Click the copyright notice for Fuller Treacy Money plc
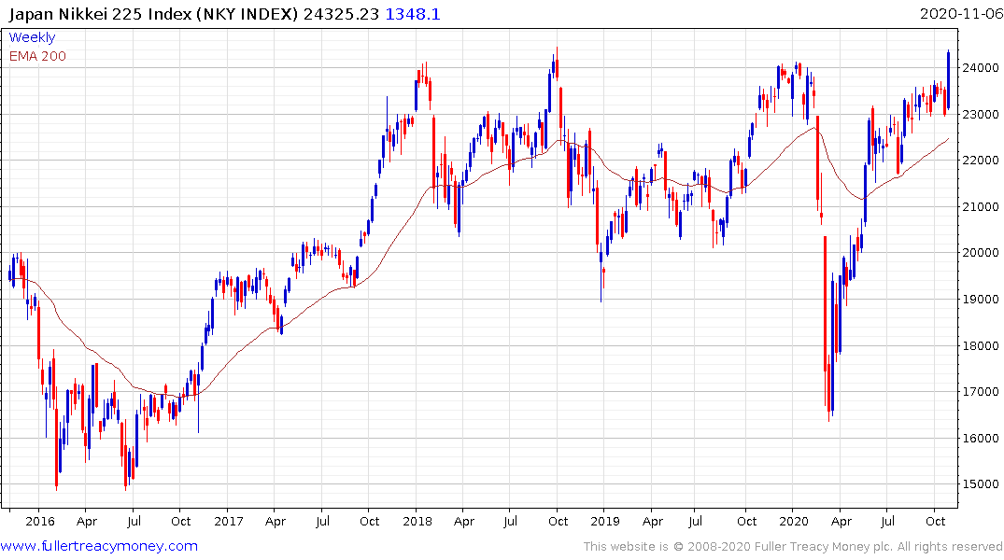The height and width of the screenshot is (560, 1004). pyautogui.click(x=793, y=546)
